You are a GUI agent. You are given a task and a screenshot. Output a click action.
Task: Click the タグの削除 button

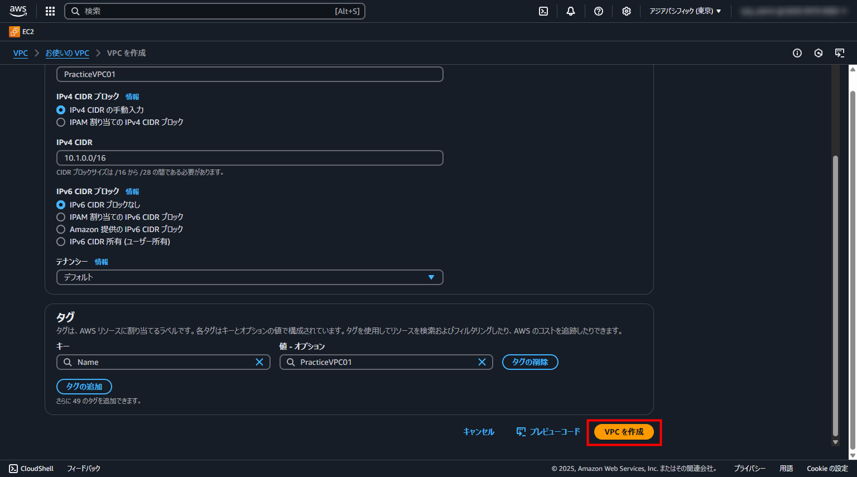[530, 362]
